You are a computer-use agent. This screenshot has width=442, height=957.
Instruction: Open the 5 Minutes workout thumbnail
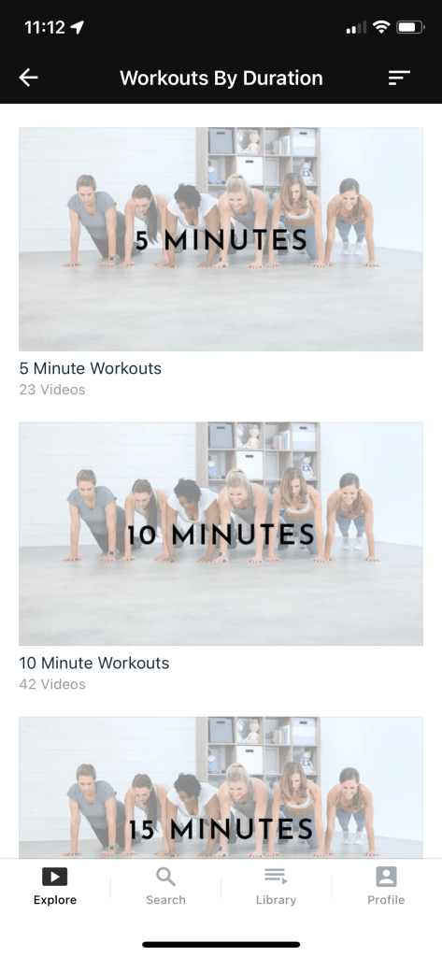coord(221,238)
